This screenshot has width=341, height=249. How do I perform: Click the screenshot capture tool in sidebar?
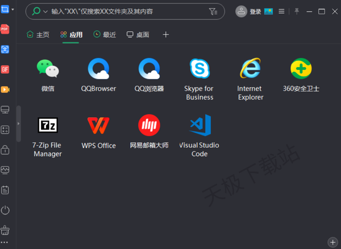(x=5, y=9)
